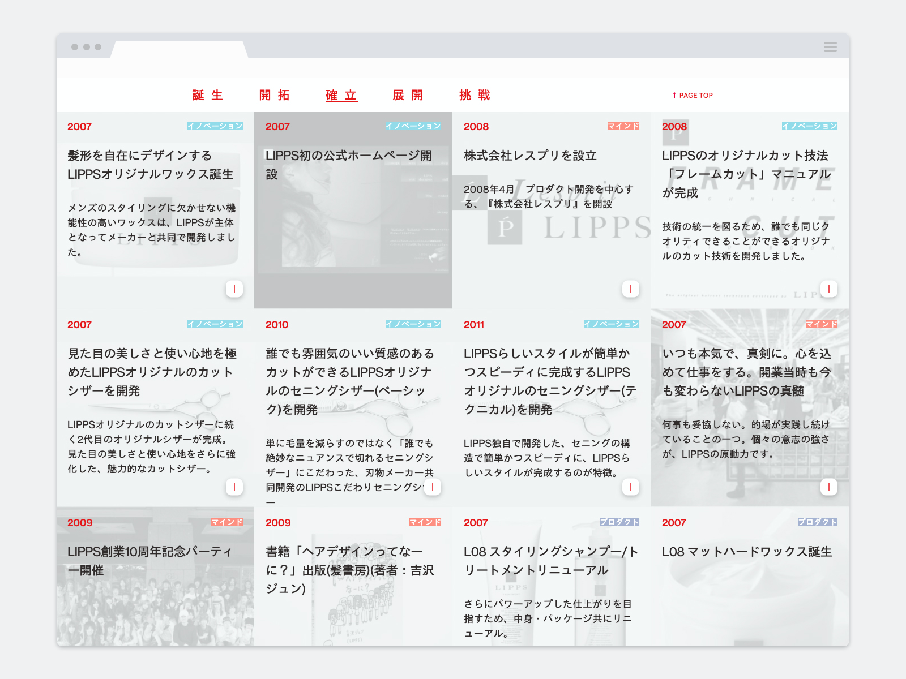Click the 株式会社レスプリを設立 heading

coord(530,156)
